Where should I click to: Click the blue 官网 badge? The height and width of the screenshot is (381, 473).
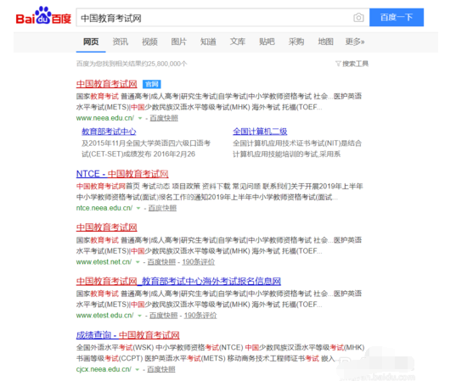(152, 84)
